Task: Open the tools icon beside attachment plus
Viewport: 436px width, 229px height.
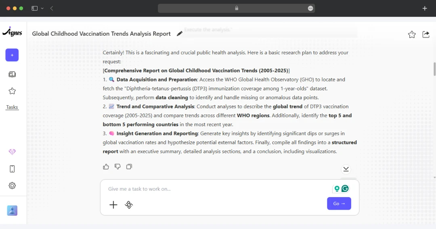Action: click(129, 205)
